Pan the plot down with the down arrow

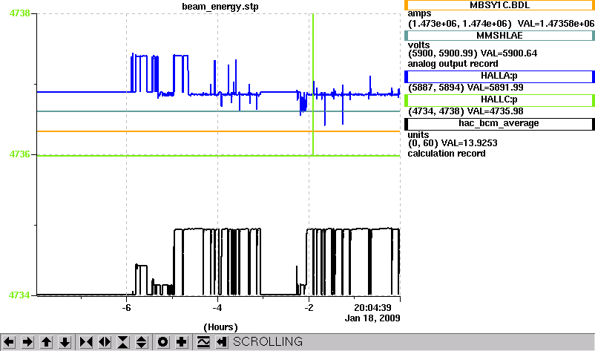pyautogui.click(x=65, y=342)
